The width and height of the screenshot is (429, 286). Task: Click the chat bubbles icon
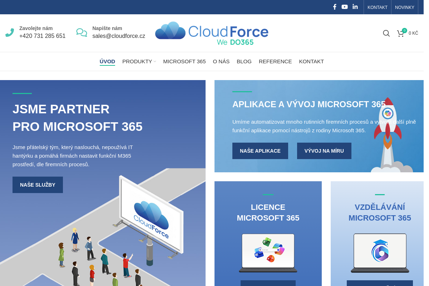pos(82,33)
